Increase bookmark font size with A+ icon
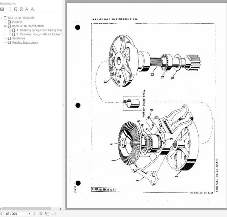Image resolution: width=227 pixels, height=217 pixels. pyautogui.click(x=27, y=9)
